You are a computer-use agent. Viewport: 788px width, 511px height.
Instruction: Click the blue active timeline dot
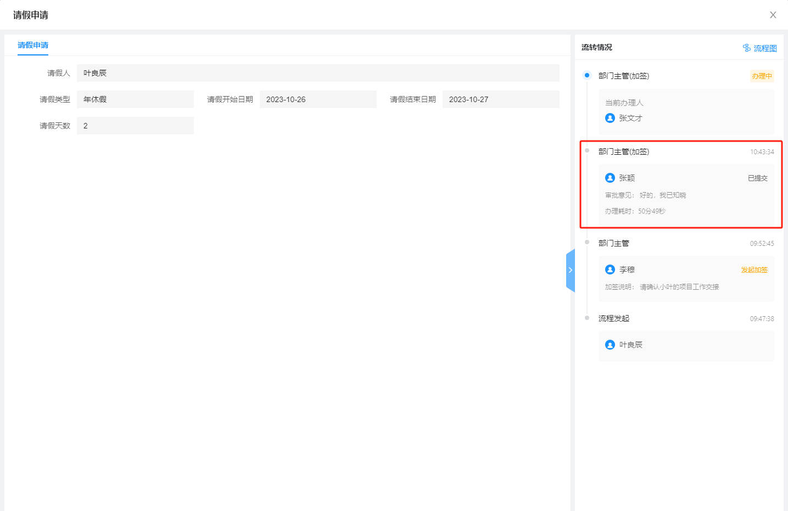point(587,75)
